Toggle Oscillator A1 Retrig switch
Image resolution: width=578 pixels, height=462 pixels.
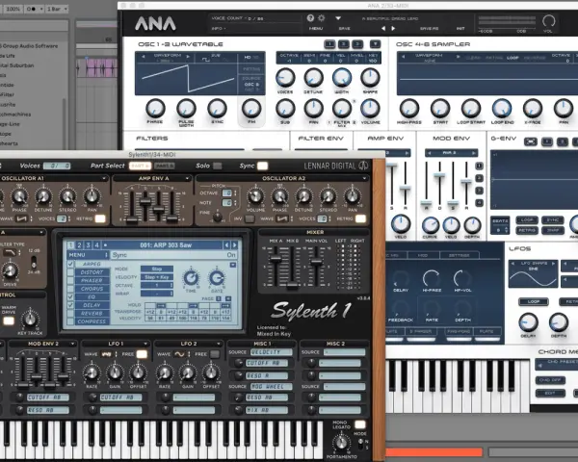coord(100,218)
